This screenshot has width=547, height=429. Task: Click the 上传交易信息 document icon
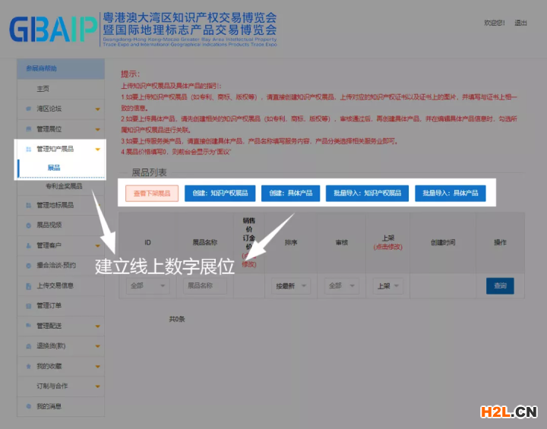(29, 286)
